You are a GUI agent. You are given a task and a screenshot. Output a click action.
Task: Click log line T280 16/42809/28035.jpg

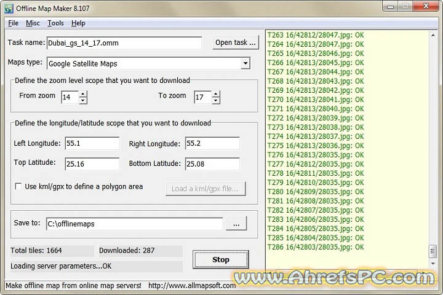316,192
